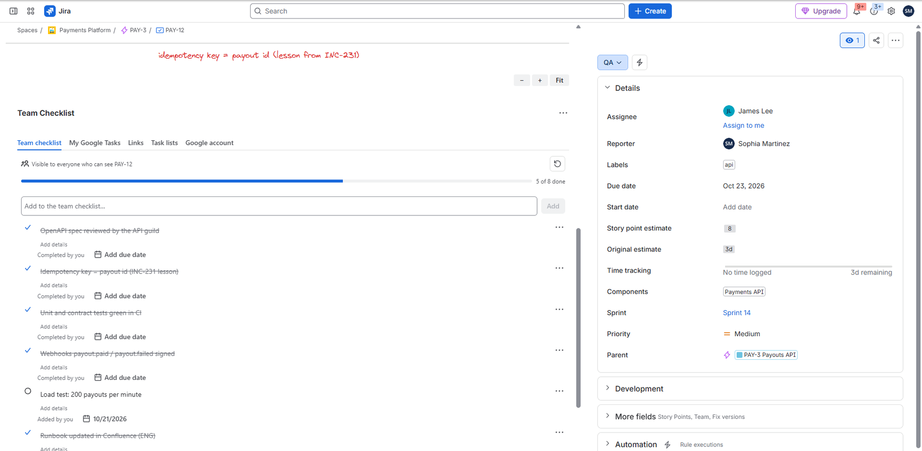922x451 pixels.
Task: Open the Task lists tab
Action: click(x=164, y=143)
